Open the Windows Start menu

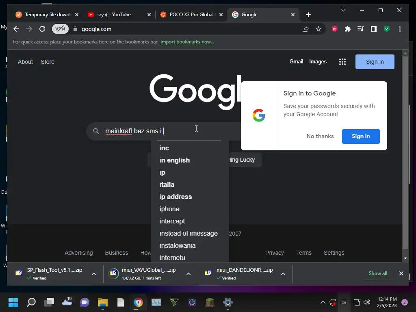pos(13,302)
